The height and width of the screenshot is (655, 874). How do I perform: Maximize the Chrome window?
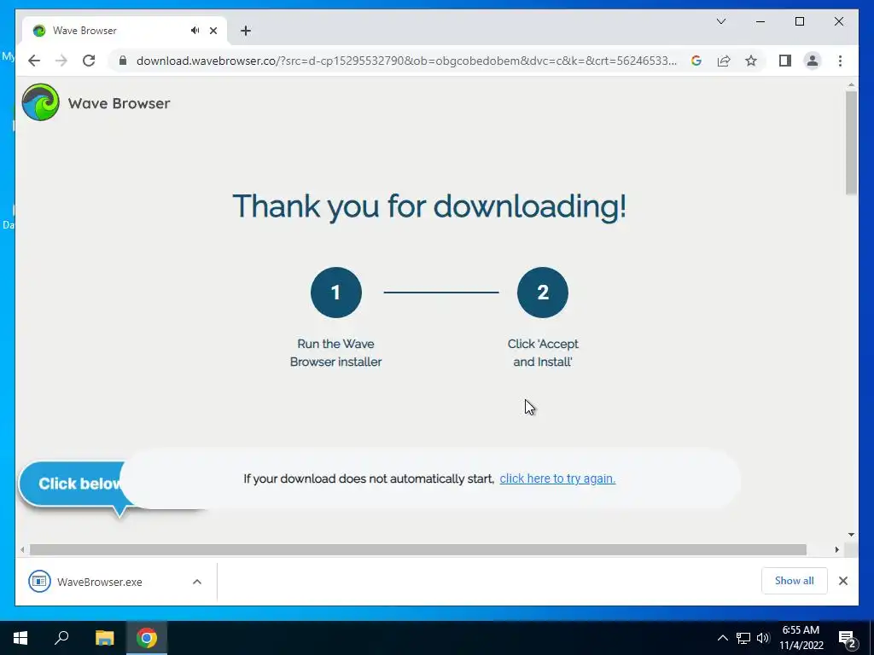[799, 21]
